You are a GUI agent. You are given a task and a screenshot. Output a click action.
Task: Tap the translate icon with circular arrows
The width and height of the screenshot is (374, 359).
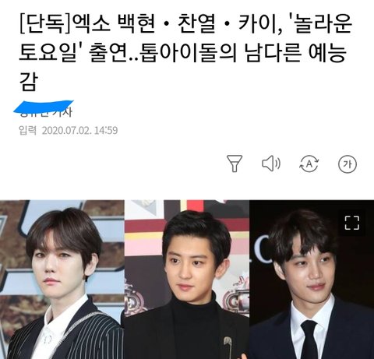[x=309, y=164]
